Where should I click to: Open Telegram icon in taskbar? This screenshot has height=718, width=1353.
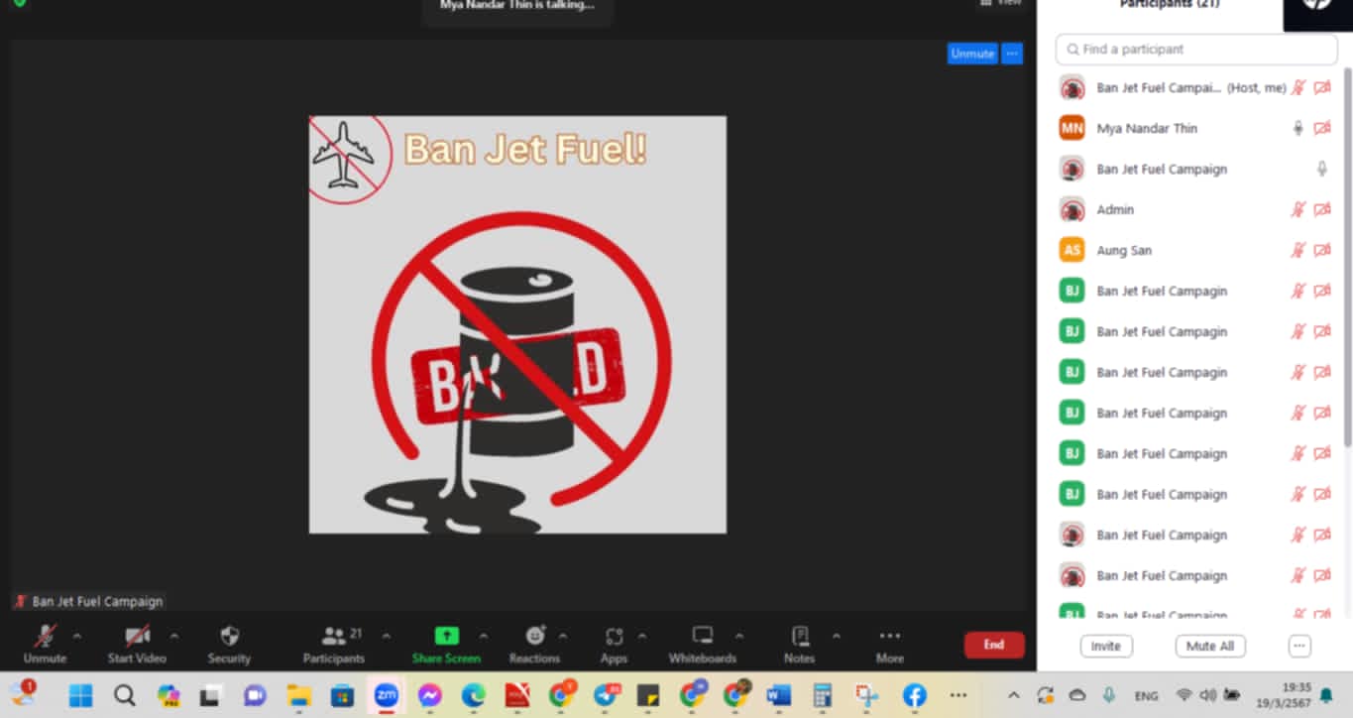pos(605,695)
